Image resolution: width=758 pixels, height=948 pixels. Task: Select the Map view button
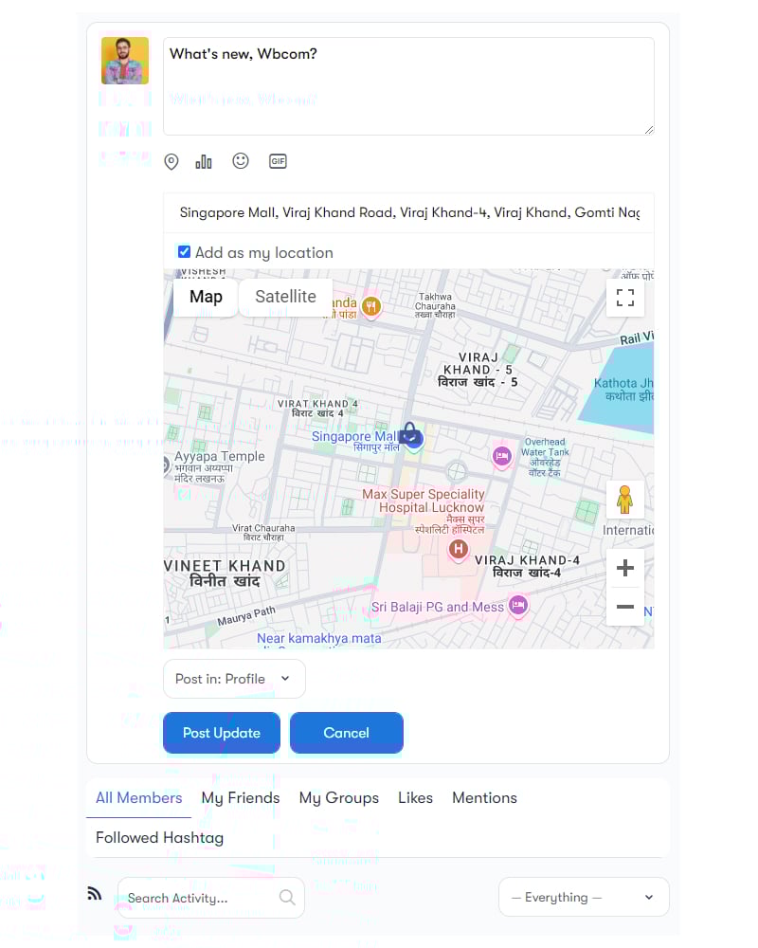(206, 297)
